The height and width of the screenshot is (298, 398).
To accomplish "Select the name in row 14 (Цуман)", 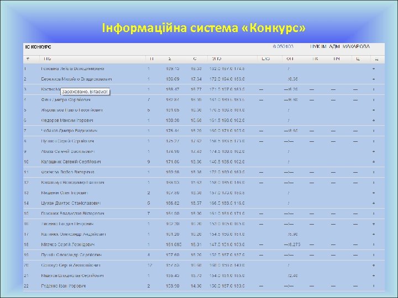I will pyautogui.click(x=71, y=203).
